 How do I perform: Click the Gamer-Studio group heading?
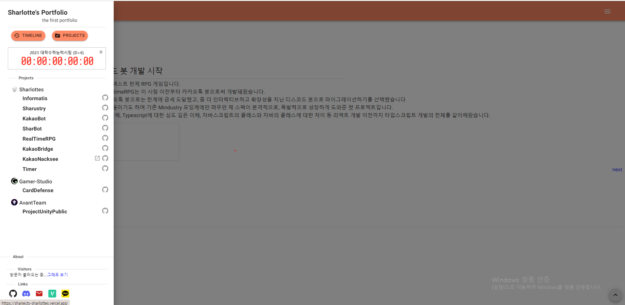click(x=36, y=182)
